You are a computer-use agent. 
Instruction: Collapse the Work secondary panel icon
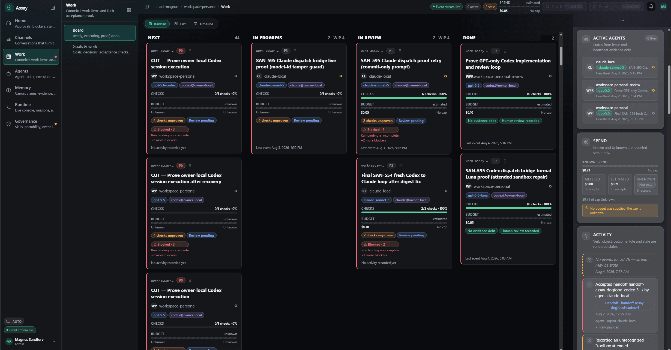click(129, 10)
